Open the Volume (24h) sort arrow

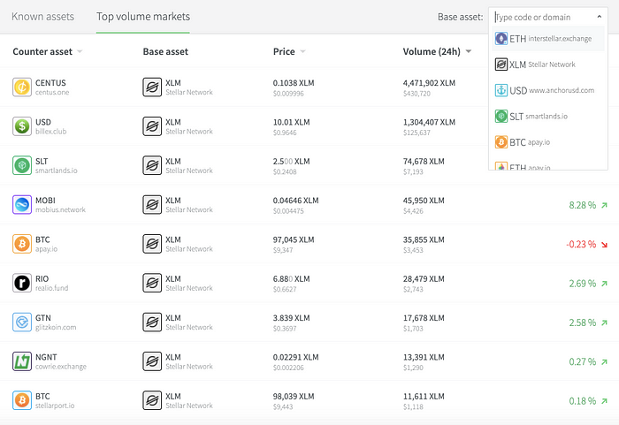click(467, 51)
